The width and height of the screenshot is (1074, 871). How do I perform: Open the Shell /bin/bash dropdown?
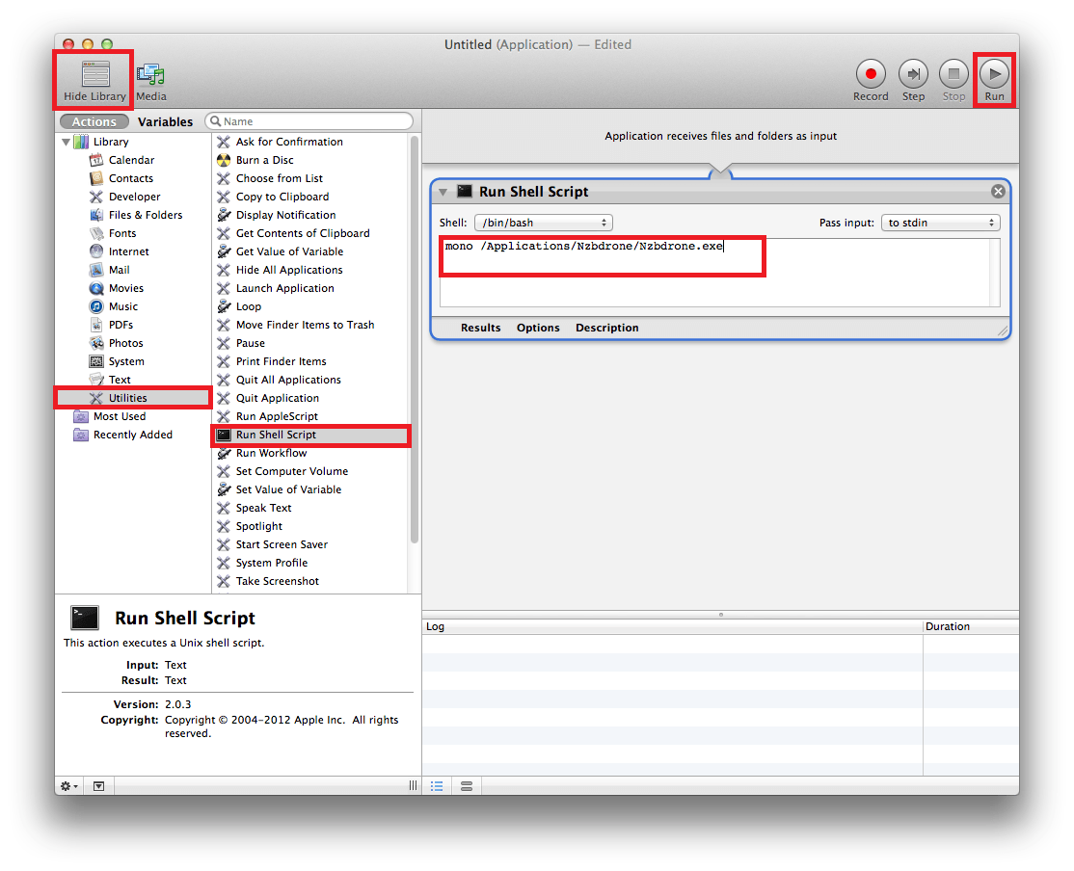(543, 223)
